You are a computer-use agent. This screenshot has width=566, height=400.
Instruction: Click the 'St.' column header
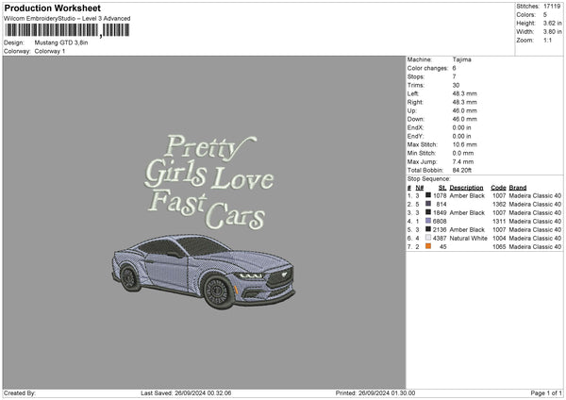click(x=442, y=188)
